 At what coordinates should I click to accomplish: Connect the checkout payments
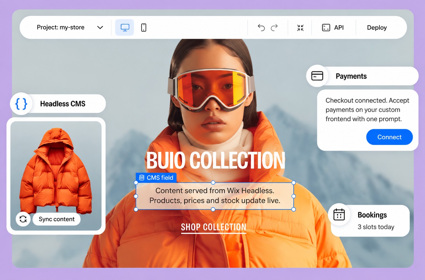[x=389, y=137]
